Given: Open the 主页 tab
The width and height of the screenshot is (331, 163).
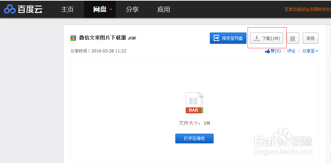Looking at the screenshot, I should [67, 9].
